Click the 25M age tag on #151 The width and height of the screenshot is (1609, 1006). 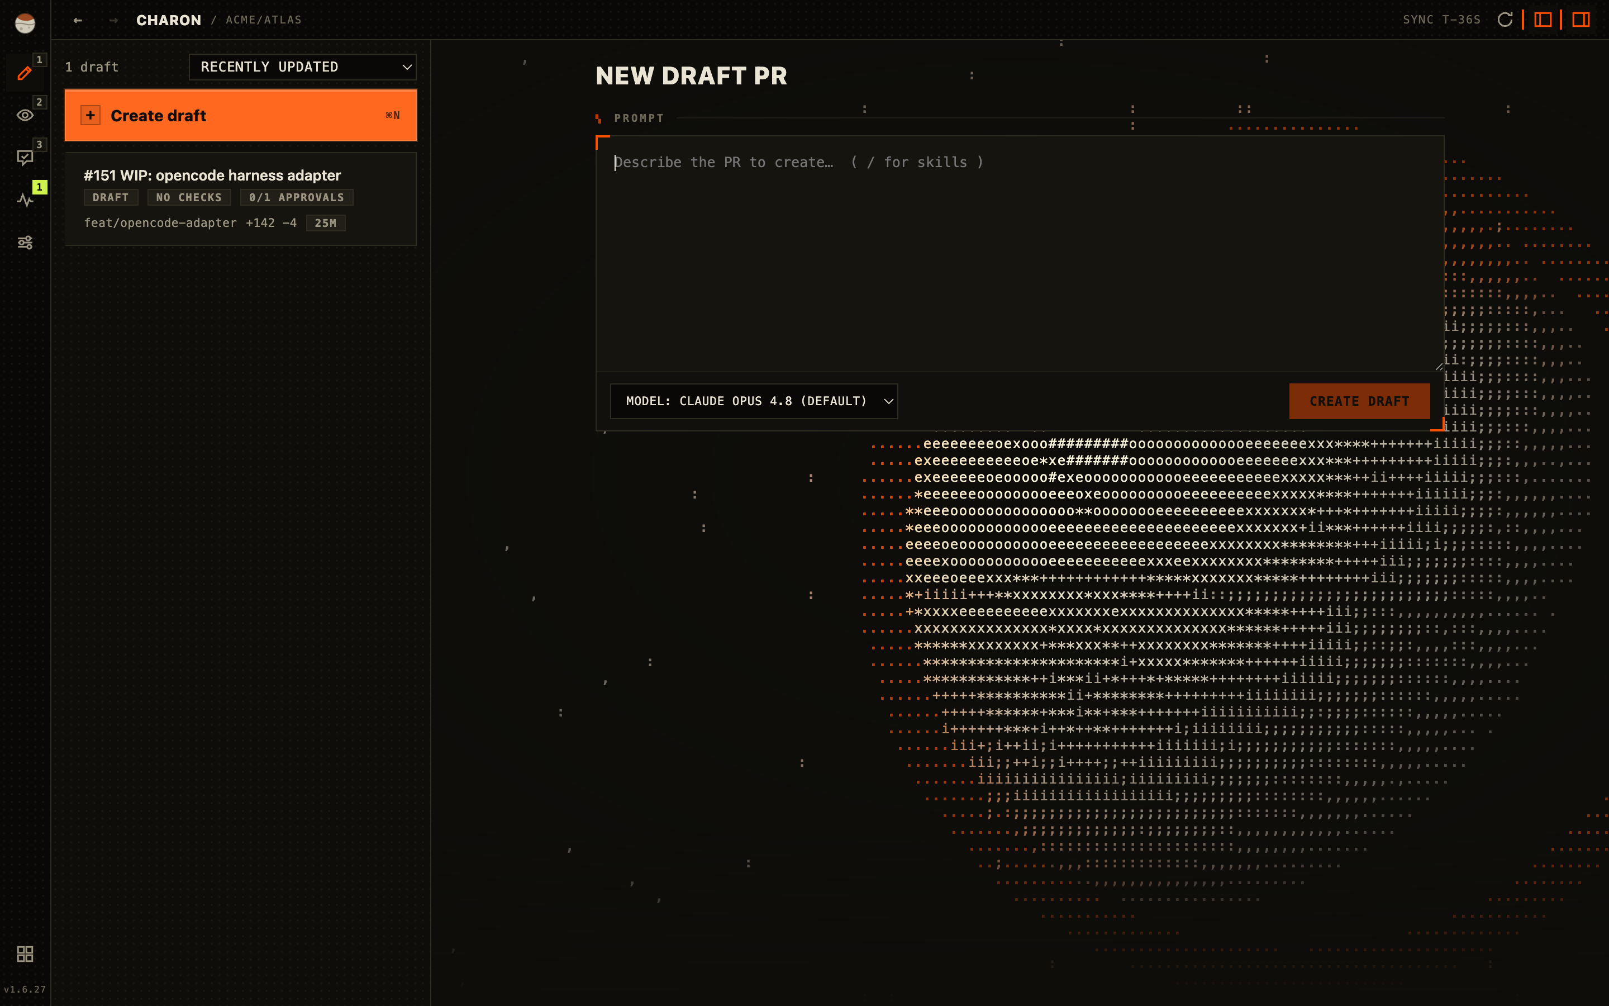[325, 223]
